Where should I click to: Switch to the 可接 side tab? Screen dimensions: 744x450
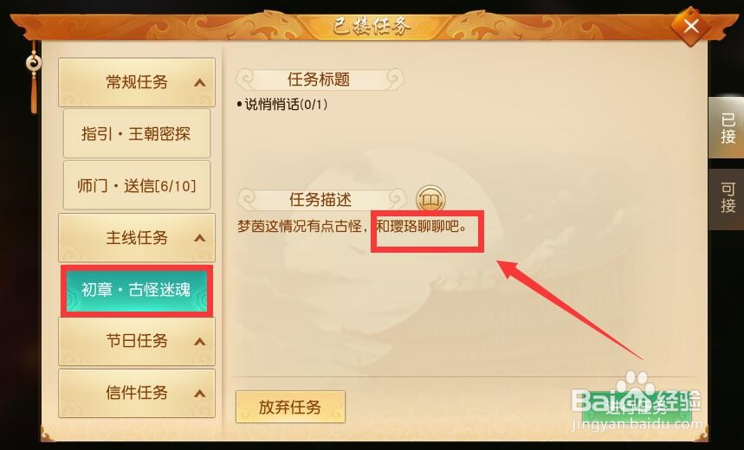(x=727, y=199)
